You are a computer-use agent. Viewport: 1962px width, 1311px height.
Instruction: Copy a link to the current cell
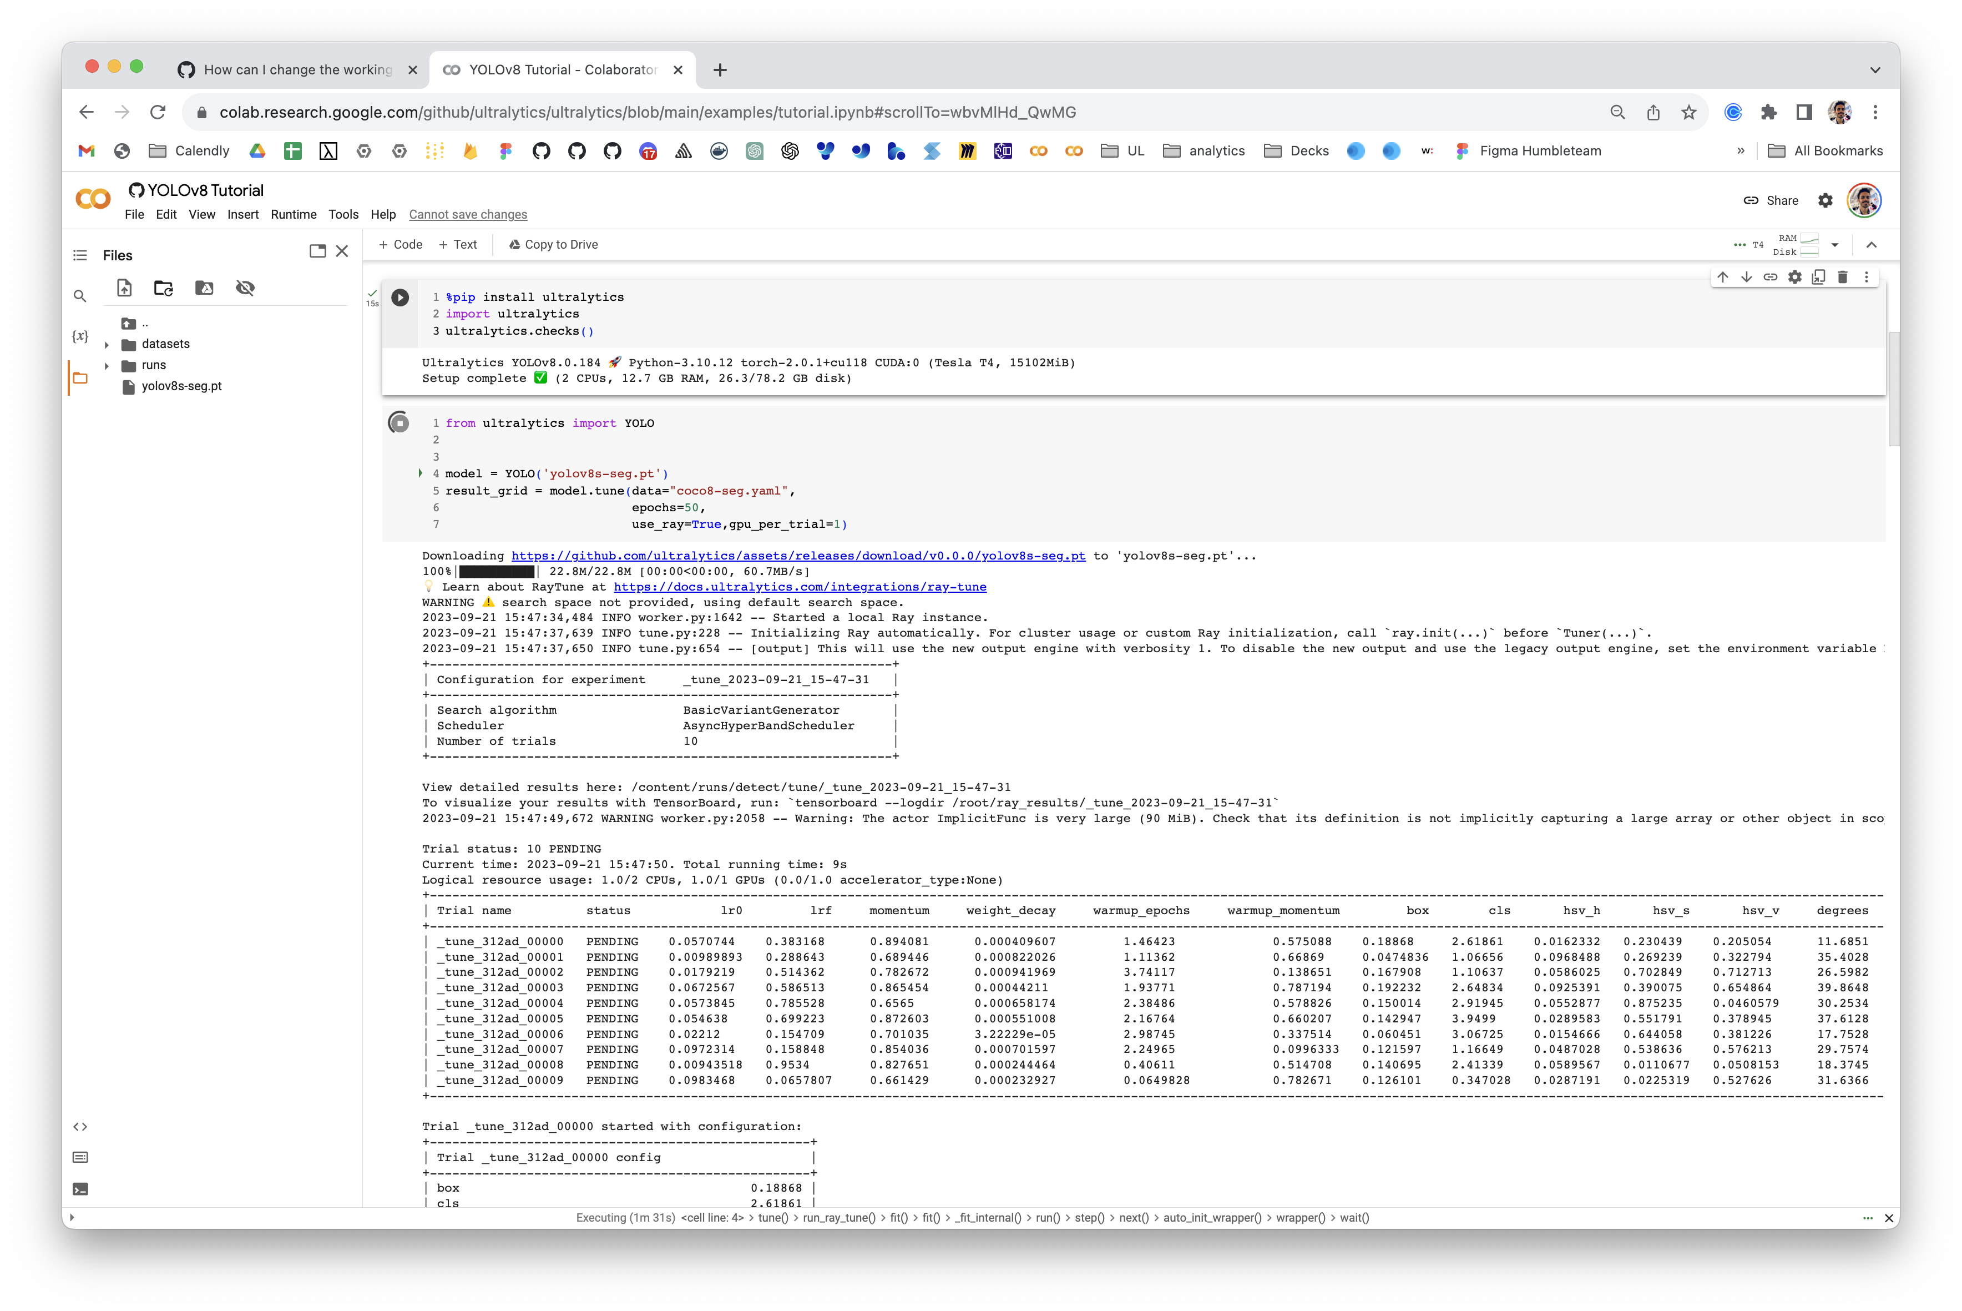coord(1770,277)
